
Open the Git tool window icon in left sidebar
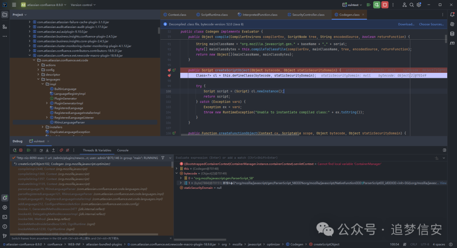5,236
